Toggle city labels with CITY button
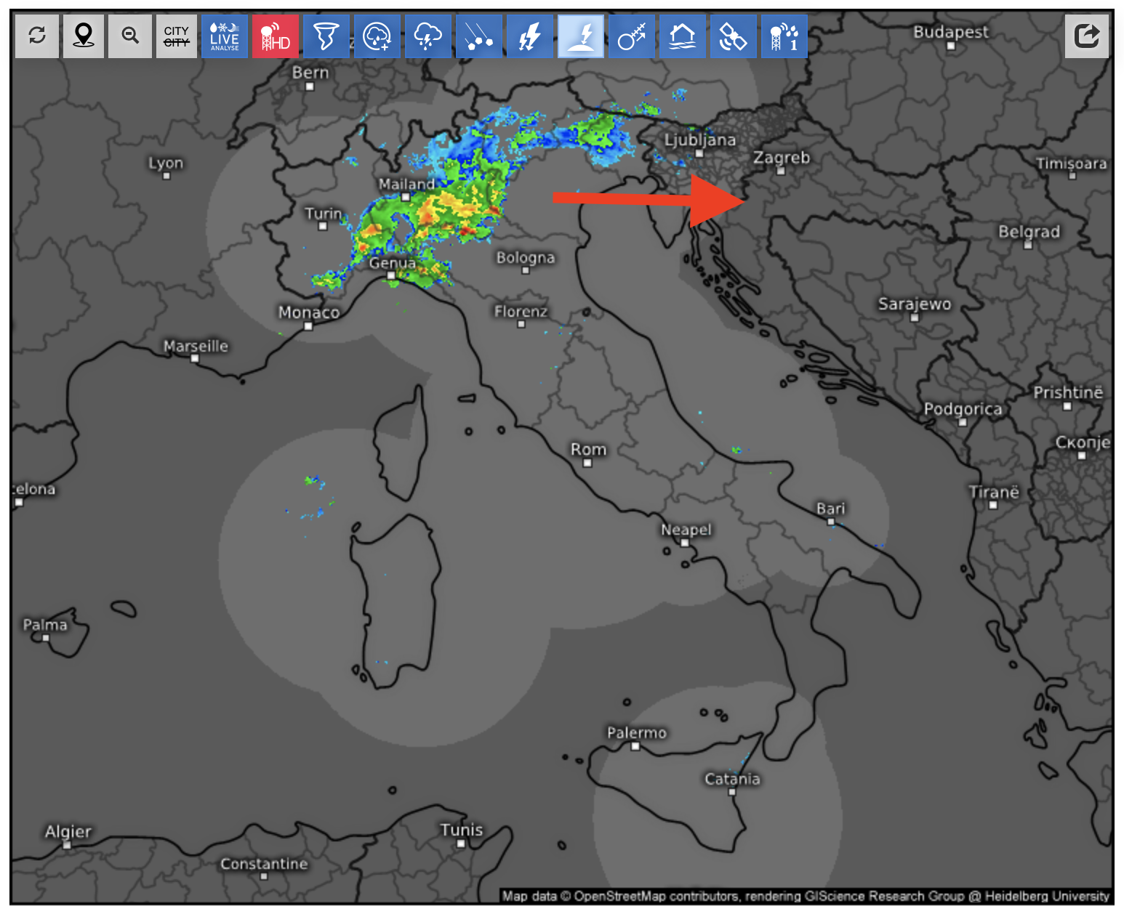This screenshot has height=914, width=1124. coord(177,36)
